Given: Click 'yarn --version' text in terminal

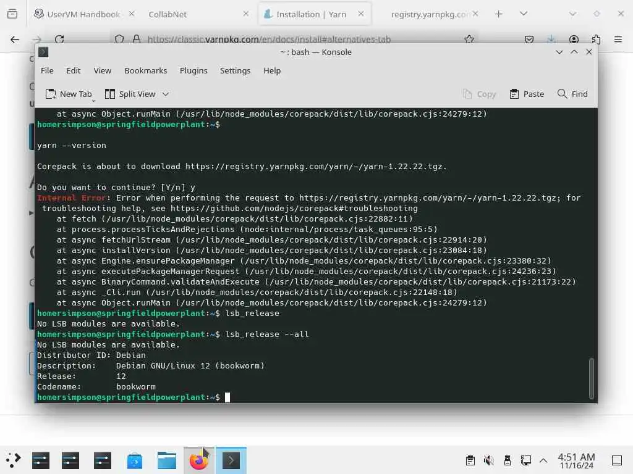Looking at the screenshot, I should point(72,146).
